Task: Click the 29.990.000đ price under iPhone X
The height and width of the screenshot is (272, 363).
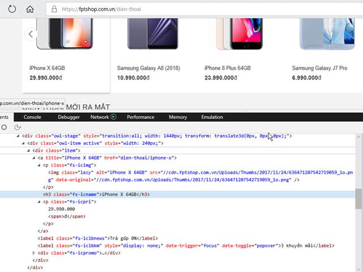Action: [46, 78]
